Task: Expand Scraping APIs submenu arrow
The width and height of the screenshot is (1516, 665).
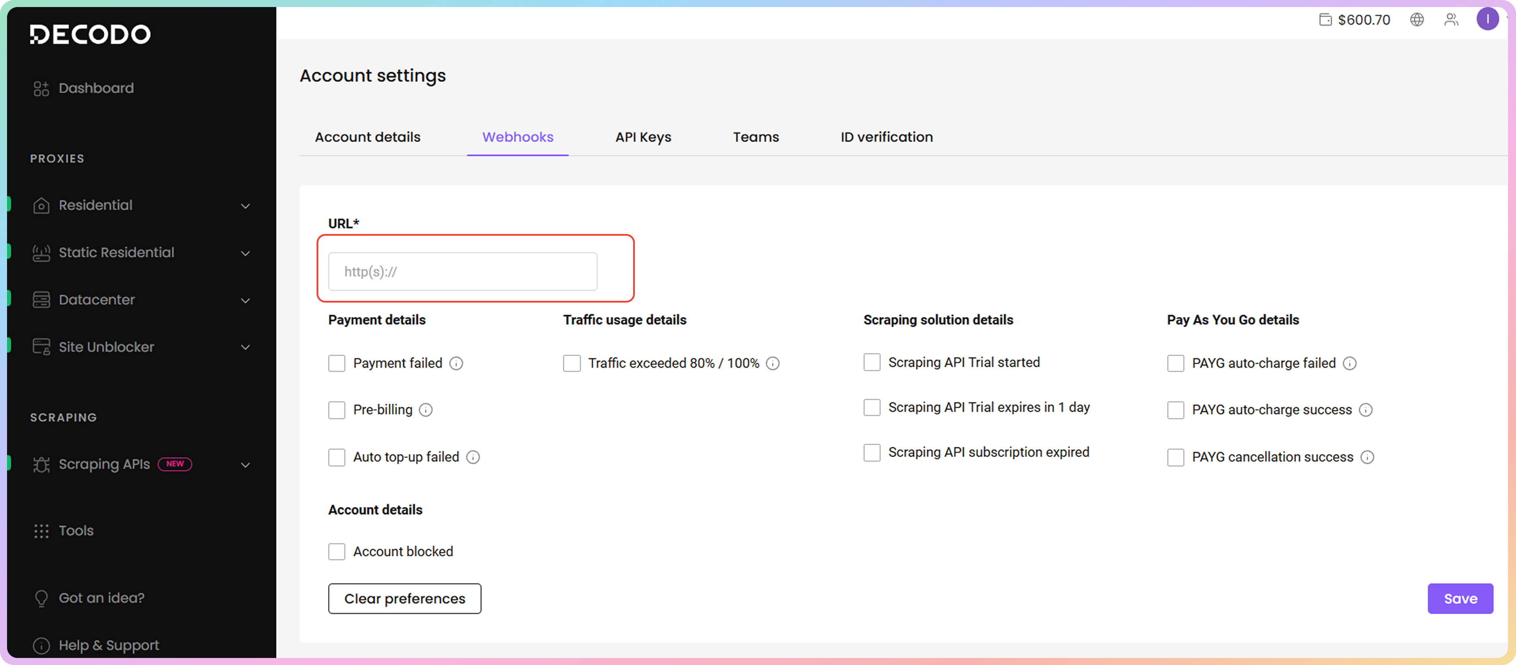Action: 245,464
